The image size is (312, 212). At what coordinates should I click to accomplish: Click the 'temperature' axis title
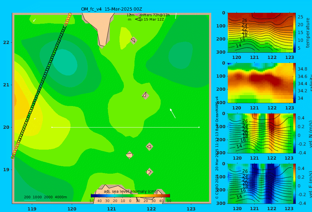(x=308, y=33)
